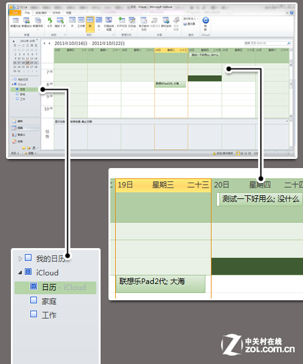Switch to 工作周 work week view
The image size is (303, 364).
tap(81, 22)
